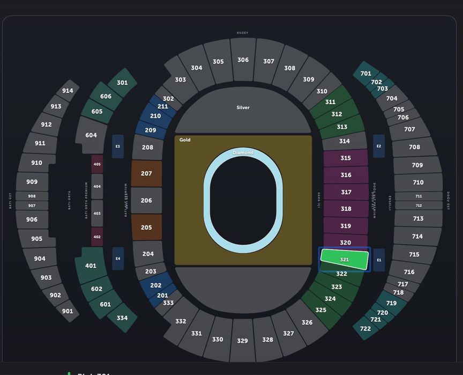Select the highlighted green block 321
This screenshot has width=463, height=375.
(x=345, y=260)
